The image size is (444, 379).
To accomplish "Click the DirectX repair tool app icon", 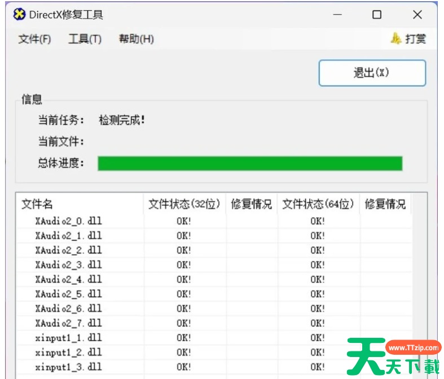I will pyautogui.click(x=19, y=15).
